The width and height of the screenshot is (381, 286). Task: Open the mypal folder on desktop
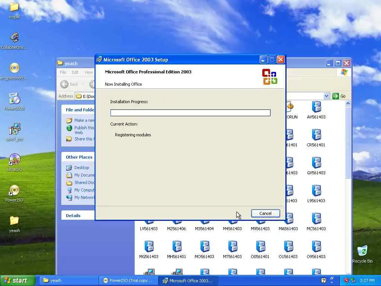(x=15, y=10)
